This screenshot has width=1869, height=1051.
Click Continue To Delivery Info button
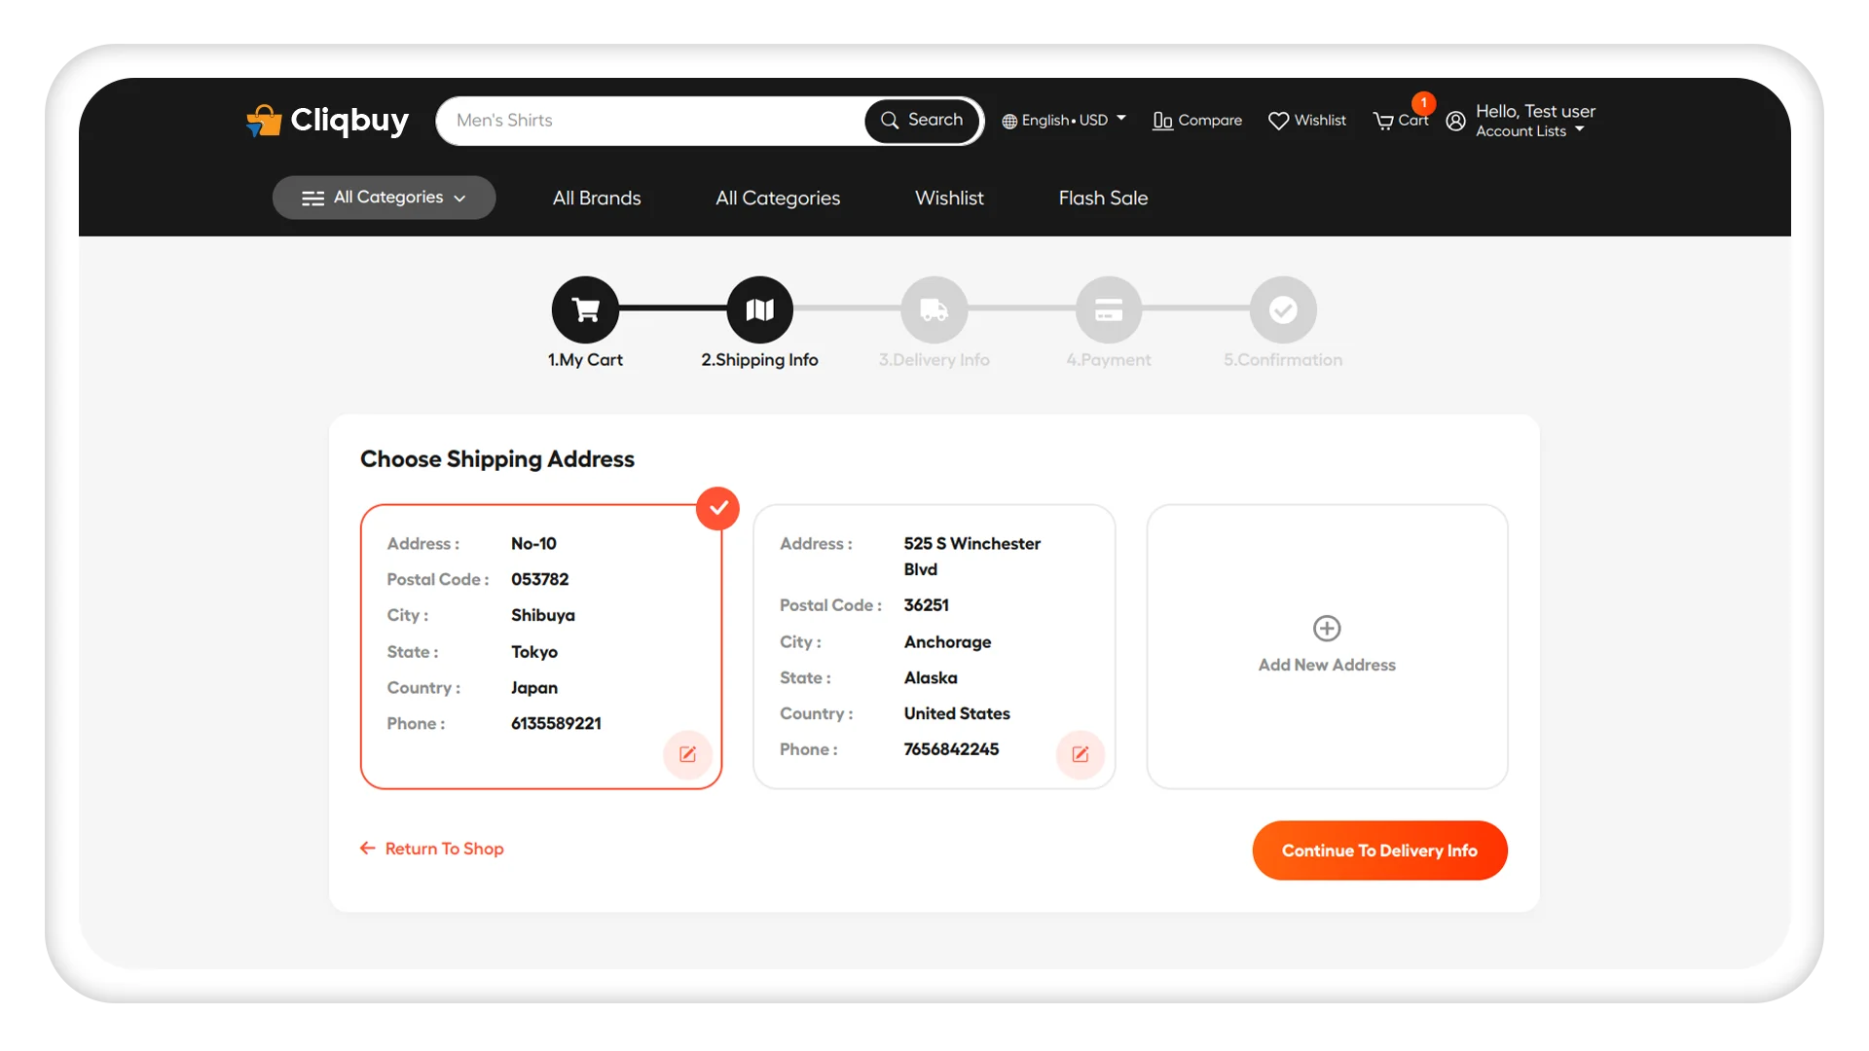click(1378, 850)
